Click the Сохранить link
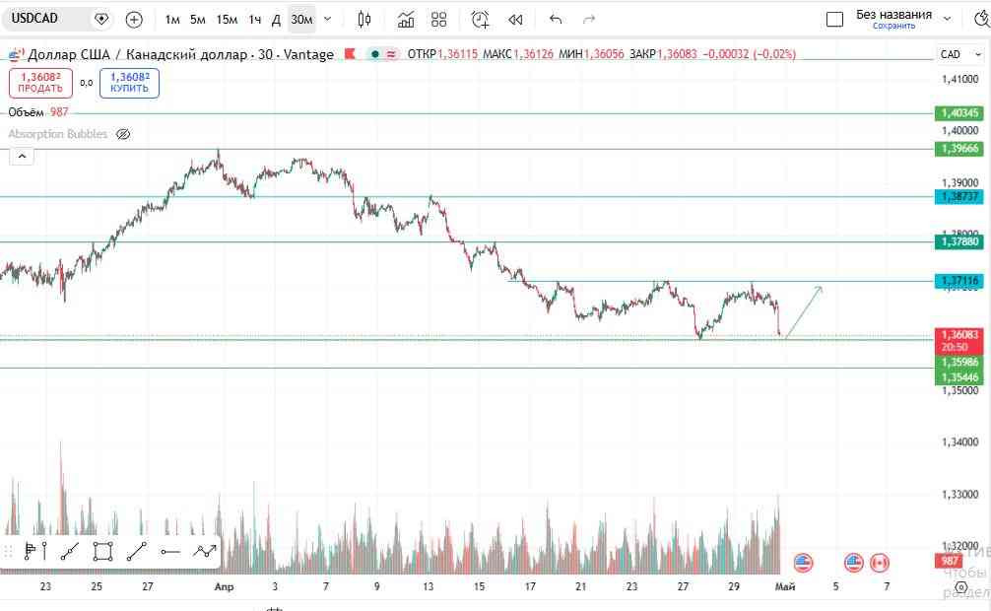 pos(893,26)
